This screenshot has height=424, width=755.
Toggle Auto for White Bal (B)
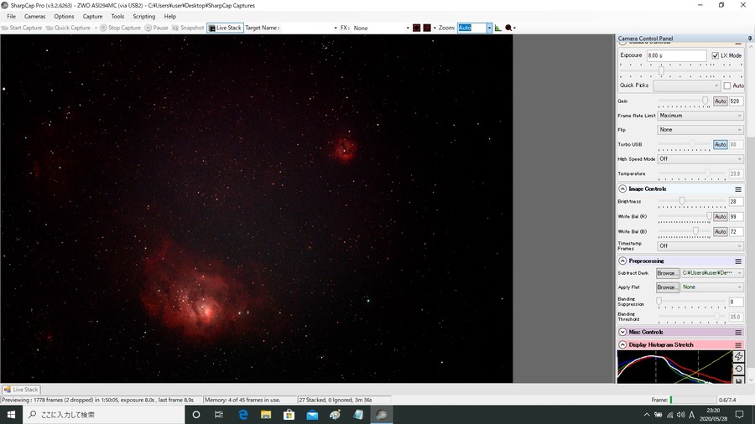[720, 231]
